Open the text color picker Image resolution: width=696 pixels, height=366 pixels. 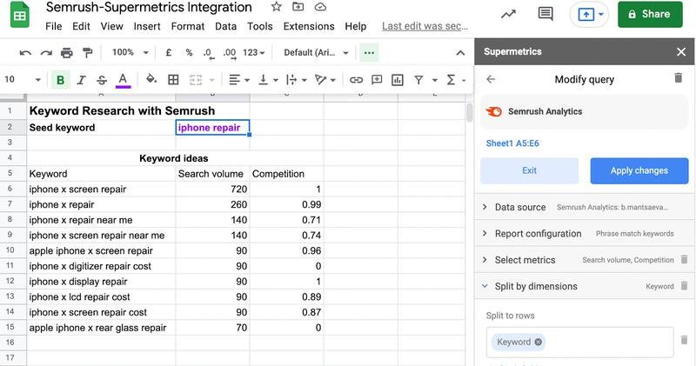click(123, 80)
